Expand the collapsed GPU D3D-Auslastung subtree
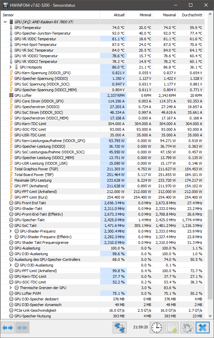The image size is (214, 338). coord(11,265)
